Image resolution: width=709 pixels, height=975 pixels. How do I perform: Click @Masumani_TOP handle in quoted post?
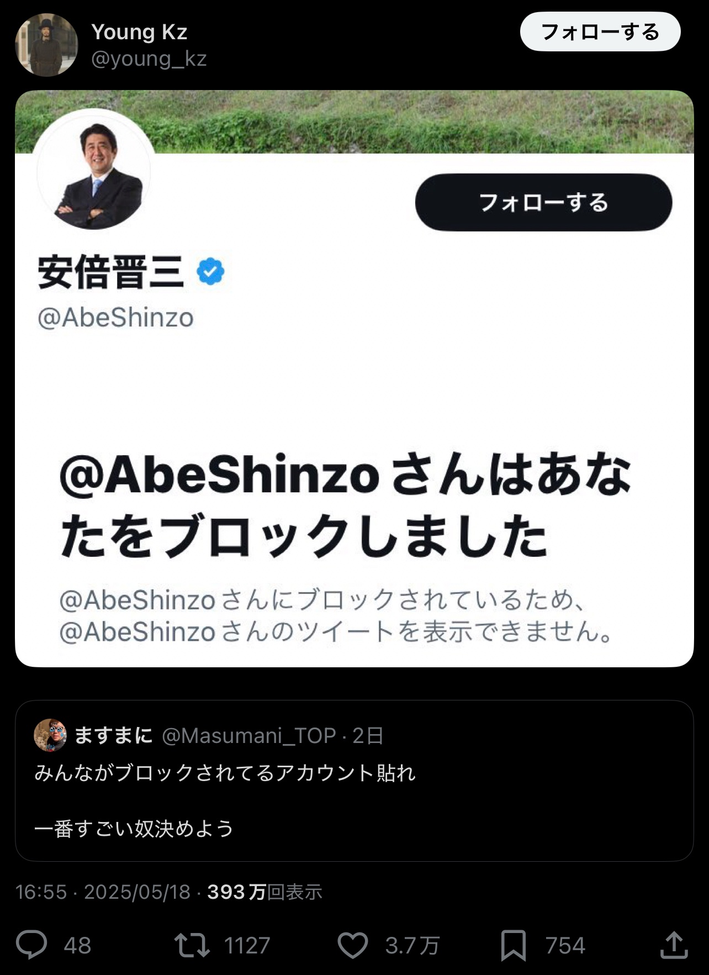[249, 735]
